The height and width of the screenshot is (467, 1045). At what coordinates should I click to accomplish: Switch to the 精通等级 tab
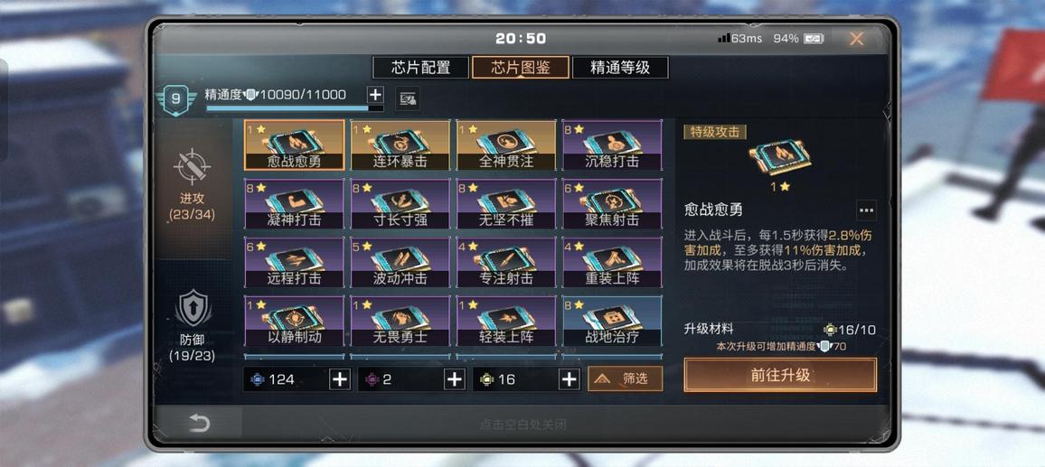pos(620,67)
